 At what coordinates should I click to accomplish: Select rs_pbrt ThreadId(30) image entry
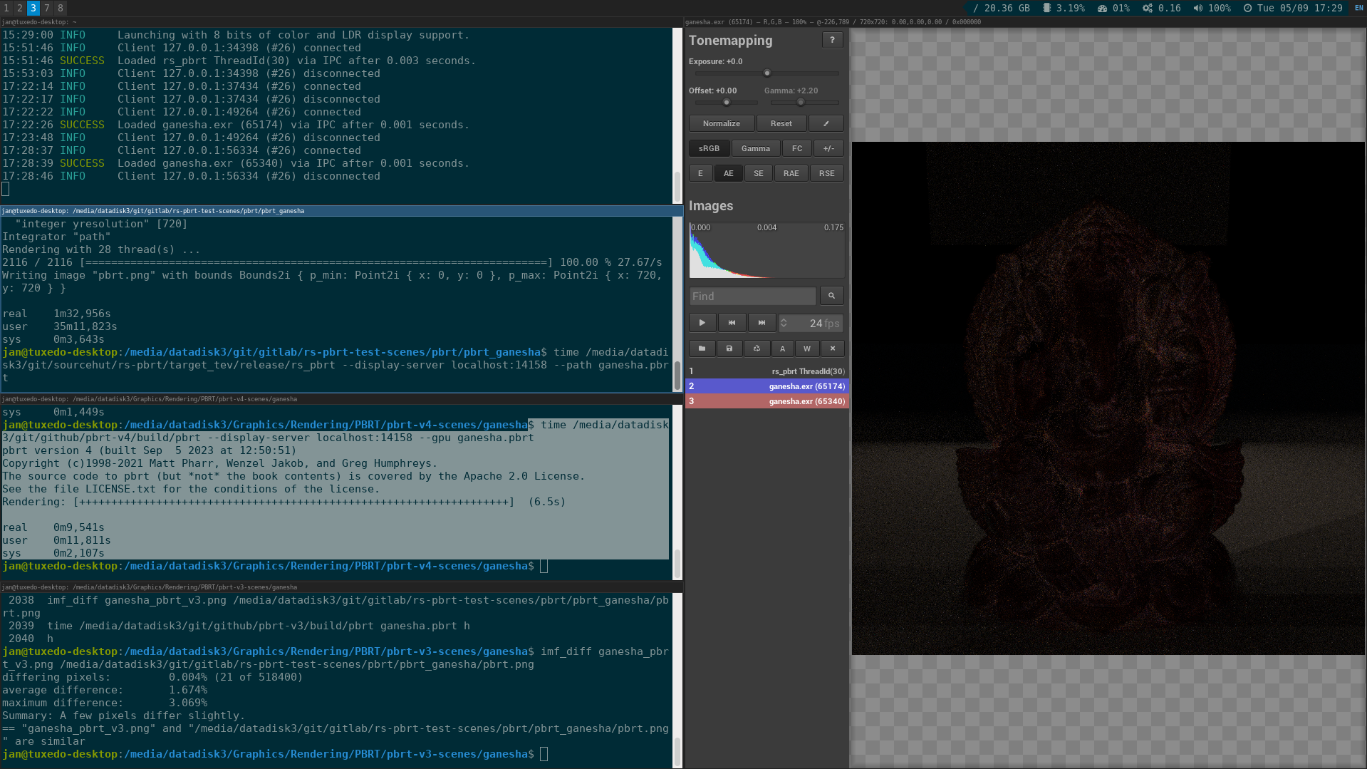tap(766, 371)
